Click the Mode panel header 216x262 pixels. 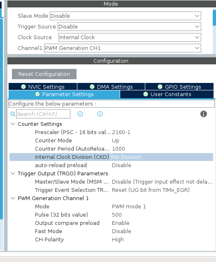[x=111, y=4]
